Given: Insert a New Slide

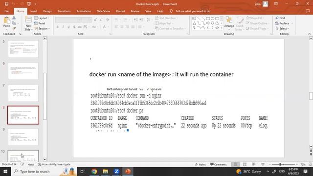Looking at the screenshot, I should (x=28, y=24).
